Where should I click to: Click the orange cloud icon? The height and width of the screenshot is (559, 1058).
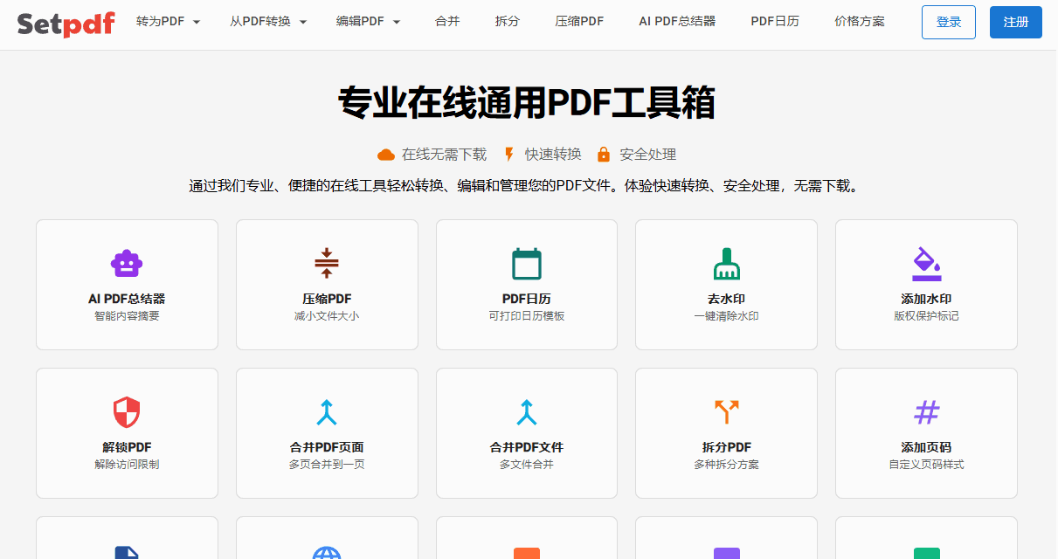(x=386, y=155)
